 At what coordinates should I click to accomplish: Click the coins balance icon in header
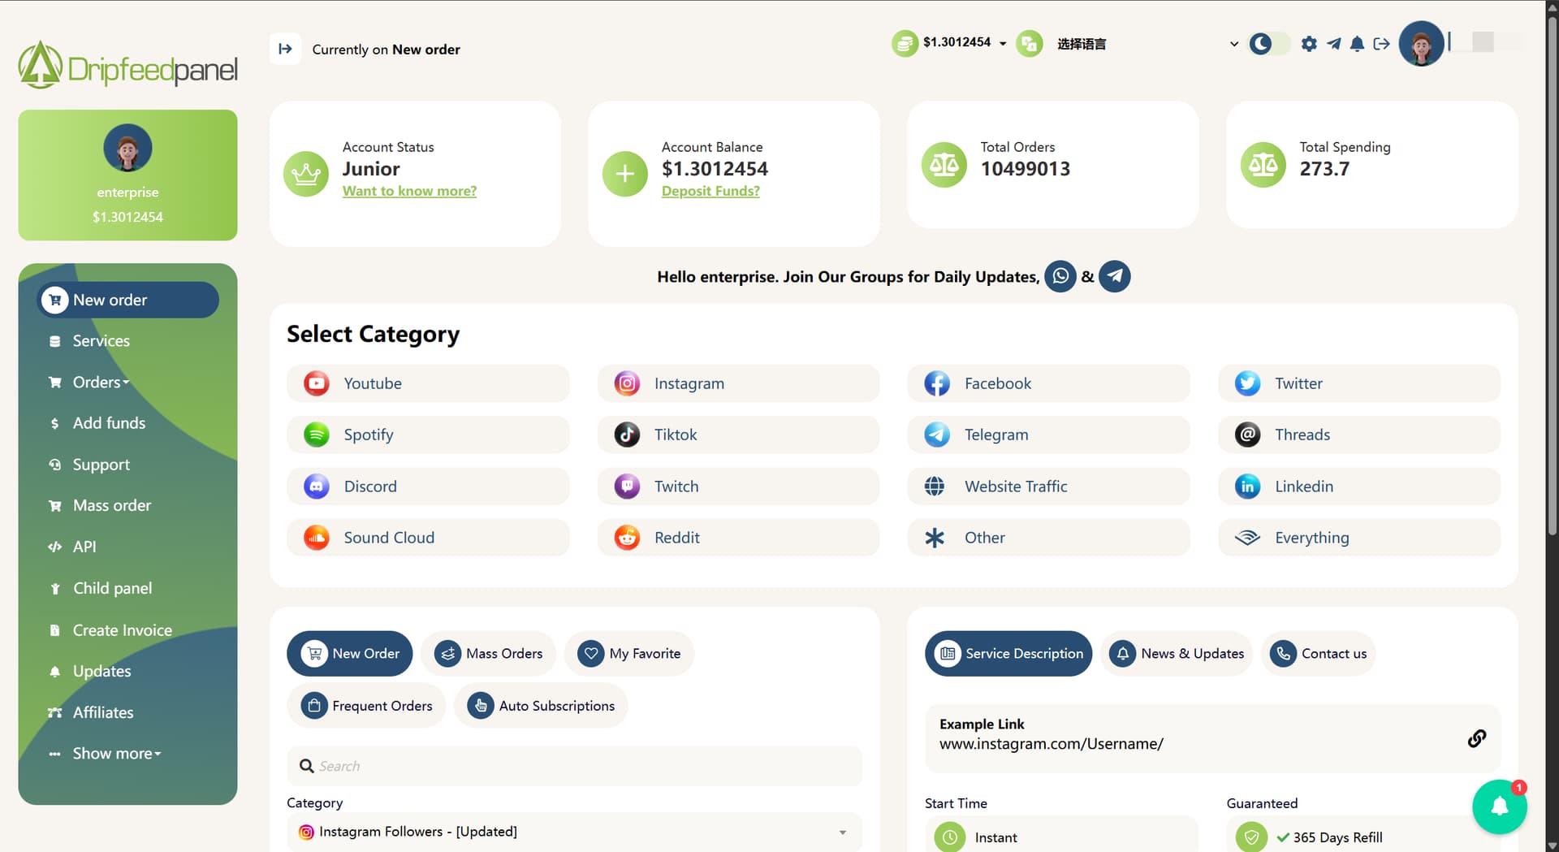point(905,44)
